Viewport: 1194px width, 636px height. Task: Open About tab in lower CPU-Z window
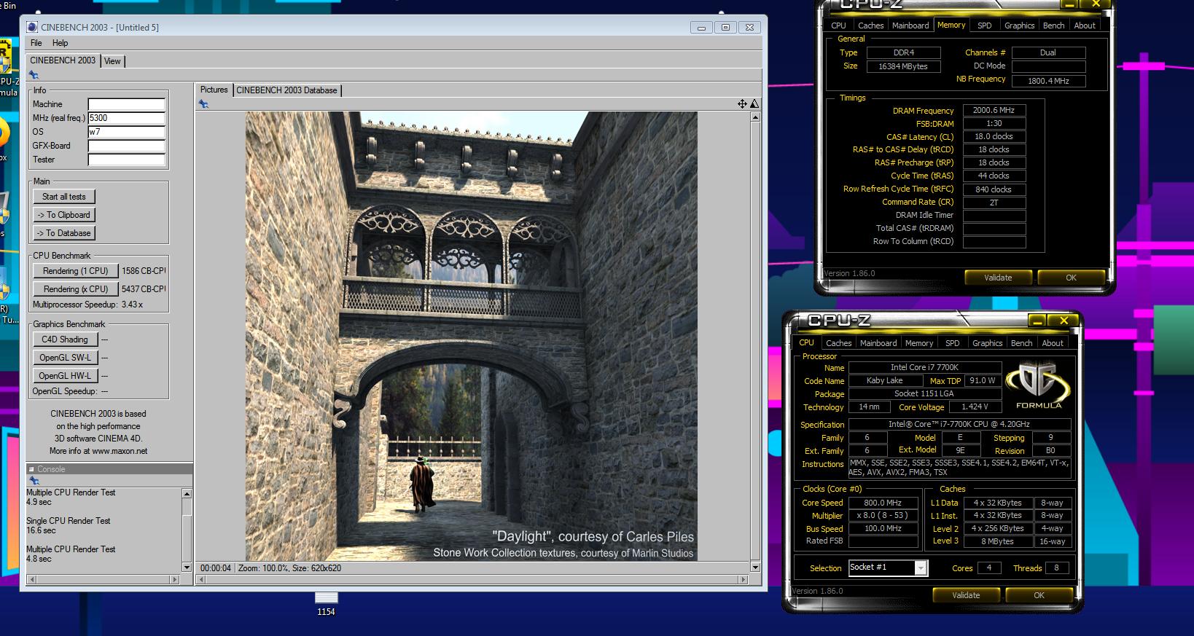click(1053, 343)
